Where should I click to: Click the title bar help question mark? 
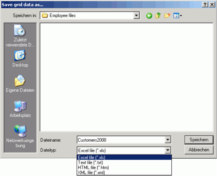pyautogui.click(x=205, y=5)
